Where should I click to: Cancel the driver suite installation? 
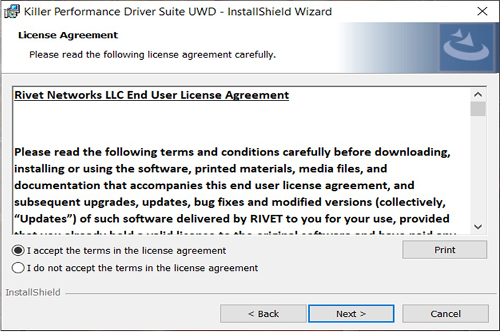(445, 313)
